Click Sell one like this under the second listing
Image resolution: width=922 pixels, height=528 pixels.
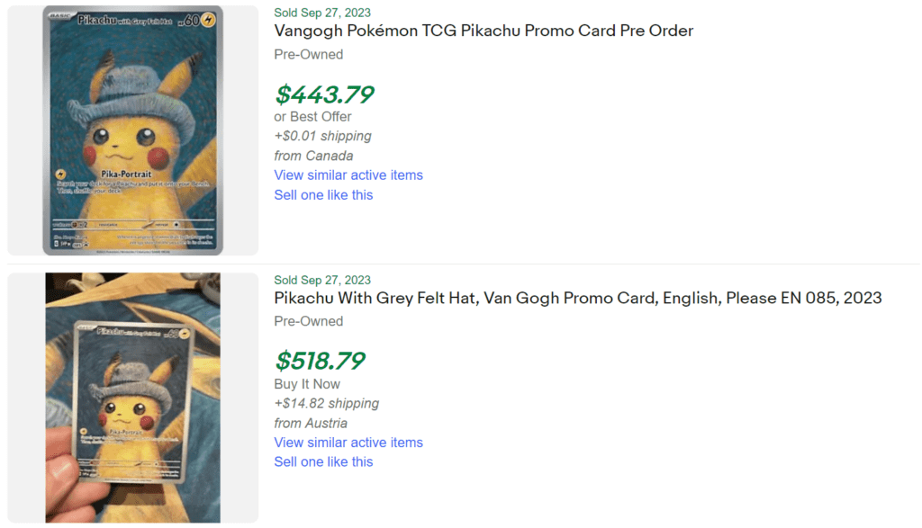coord(323,461)
